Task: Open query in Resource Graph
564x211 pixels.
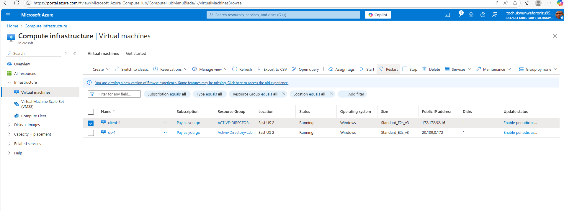Action: 305,69
